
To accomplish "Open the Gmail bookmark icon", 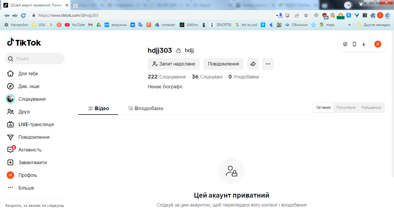I will click(x=91, y=25).
